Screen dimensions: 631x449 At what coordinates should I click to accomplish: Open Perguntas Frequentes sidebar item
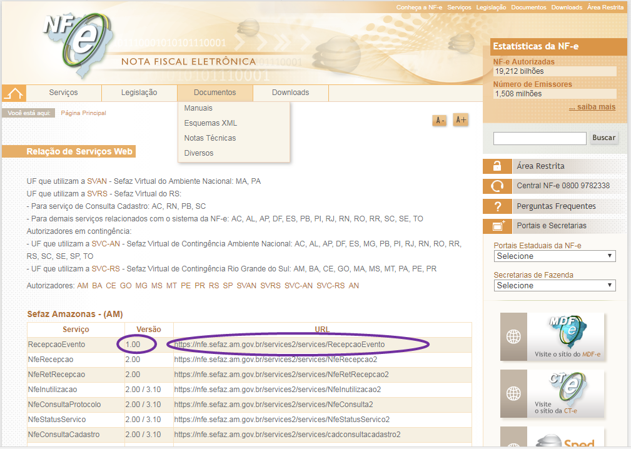(x=556, y=206)
